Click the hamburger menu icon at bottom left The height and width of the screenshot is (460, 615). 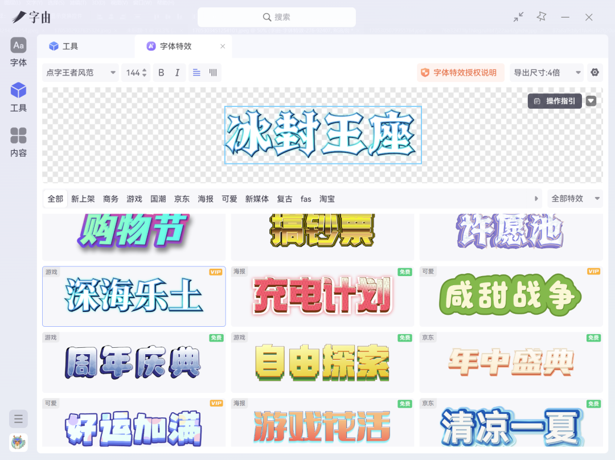coord(18,419)
